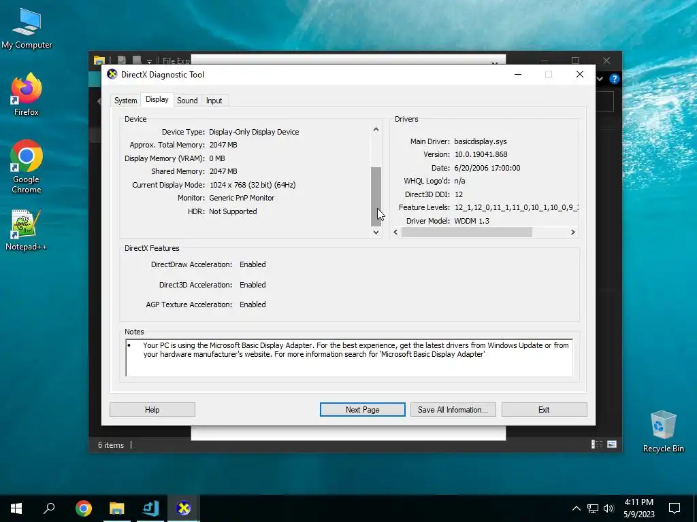The height and width of the screenshot is (522, 697).
Task: Click the 1024 x 768 display mode value
Action: point(252,185)
